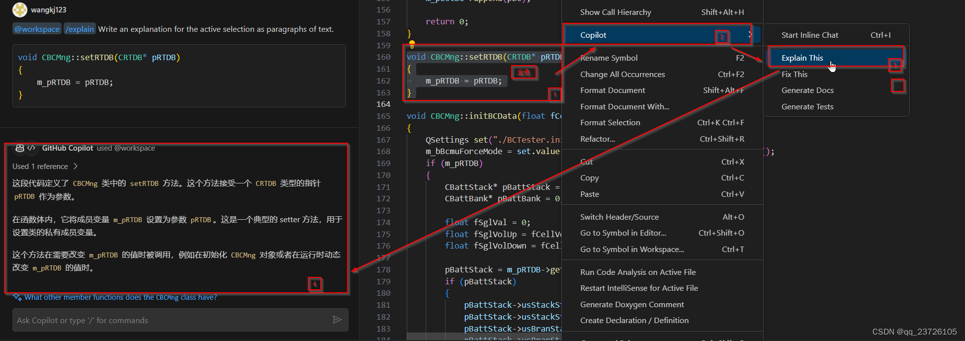This screenshot has width=965, height=341.
Task: Click the lightbulb code action icon
Action: tap(412, 45)
